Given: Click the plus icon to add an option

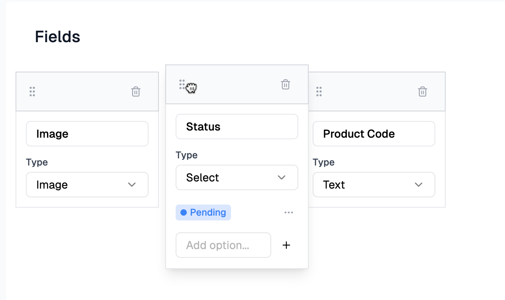Looking at the screenshot, I should [x=286, y=245].
